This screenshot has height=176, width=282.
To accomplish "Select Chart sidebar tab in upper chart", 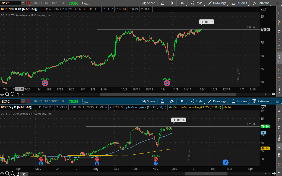I will [x=279, y=59].
